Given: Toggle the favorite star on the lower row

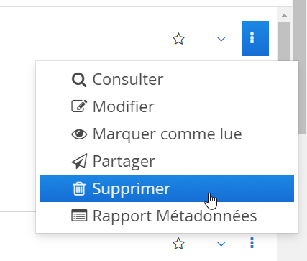Looking at the screenshot, I should pos(178,244).
